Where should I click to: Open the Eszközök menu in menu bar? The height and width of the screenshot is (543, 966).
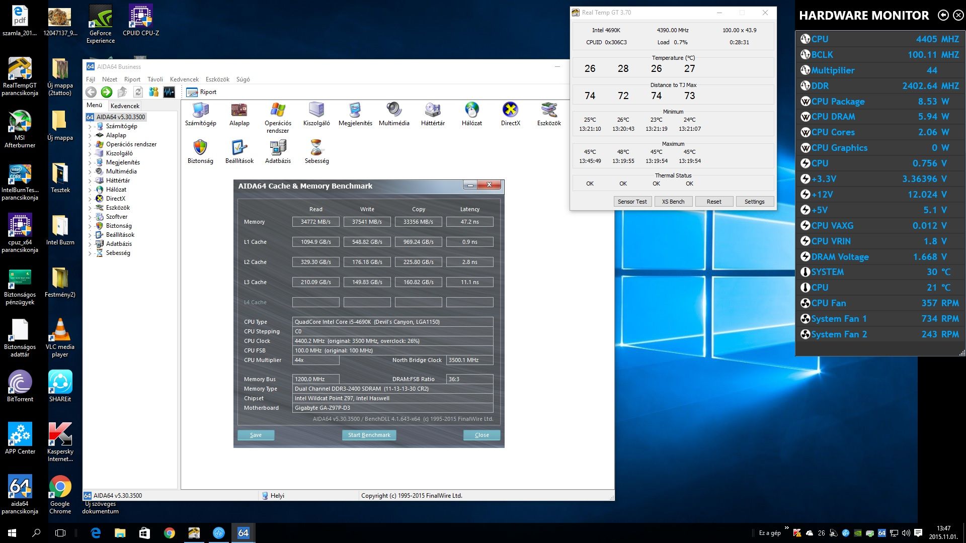click(x=217, y=79)
